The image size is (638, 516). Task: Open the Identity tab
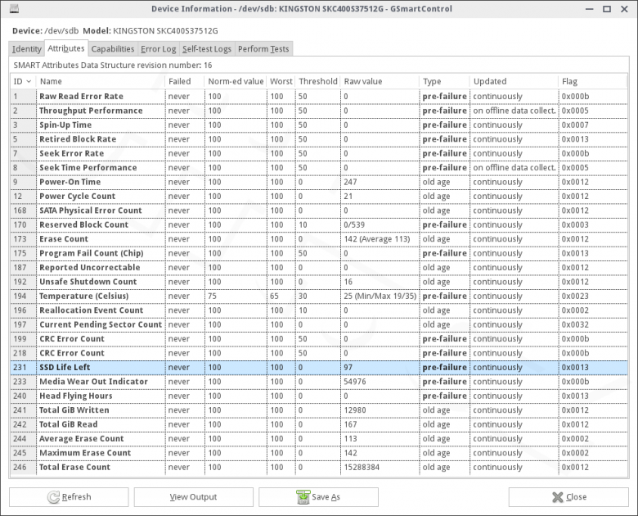point(27,49)
